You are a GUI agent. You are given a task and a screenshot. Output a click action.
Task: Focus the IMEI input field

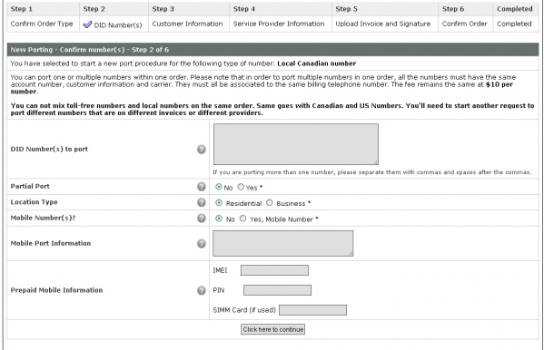click(274, 270)
